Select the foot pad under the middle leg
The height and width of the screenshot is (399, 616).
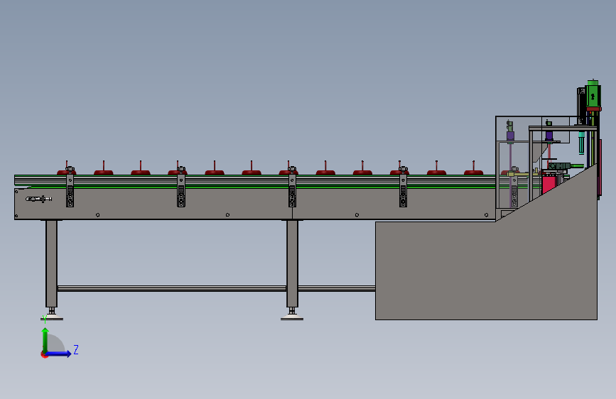(292, 317)
